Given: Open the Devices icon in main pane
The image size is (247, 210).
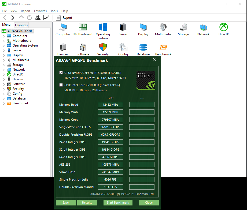Looking at the screenshot, I should point(63,47).
